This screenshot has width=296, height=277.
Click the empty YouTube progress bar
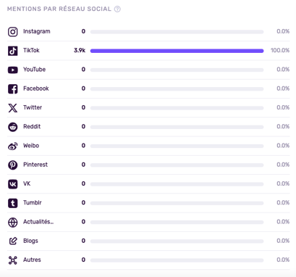tap(177, 70)
